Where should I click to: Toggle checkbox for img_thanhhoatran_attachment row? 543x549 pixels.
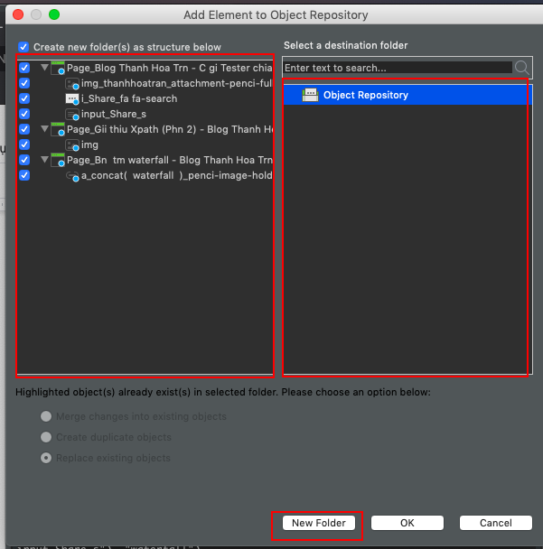pyautogui.click(x=24, y=83)
